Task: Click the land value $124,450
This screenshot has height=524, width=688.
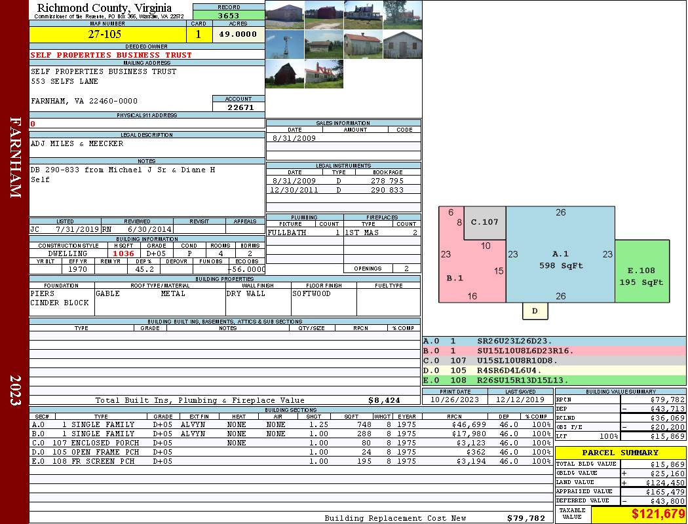Action: pos(665,482)
